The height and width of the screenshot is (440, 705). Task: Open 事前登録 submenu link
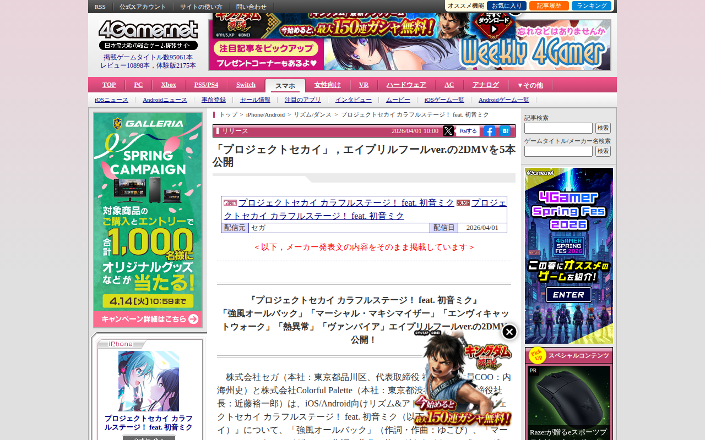coord(214,100)
